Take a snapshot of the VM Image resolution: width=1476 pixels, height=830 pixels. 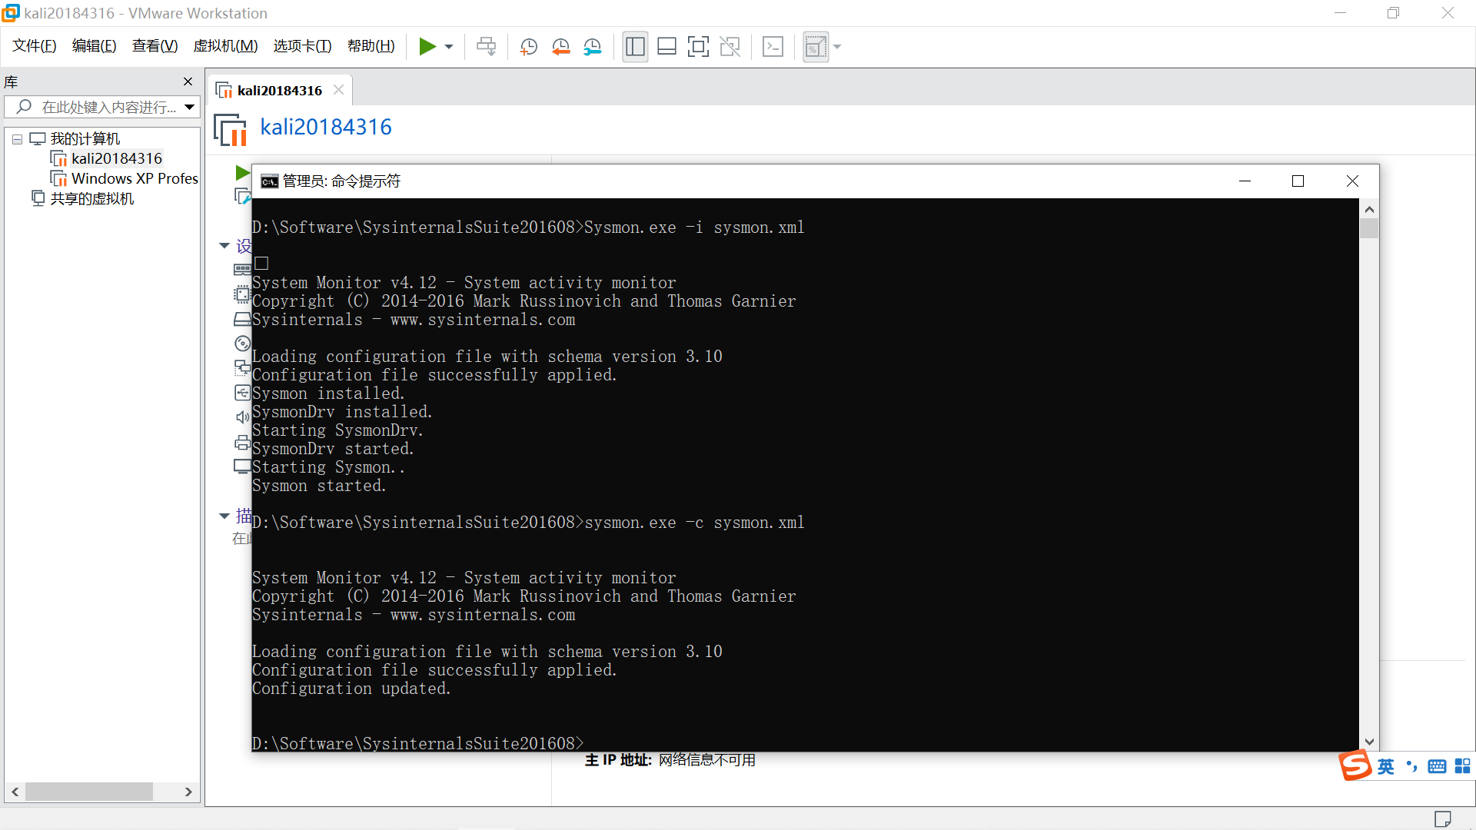[x=528, y=47]
